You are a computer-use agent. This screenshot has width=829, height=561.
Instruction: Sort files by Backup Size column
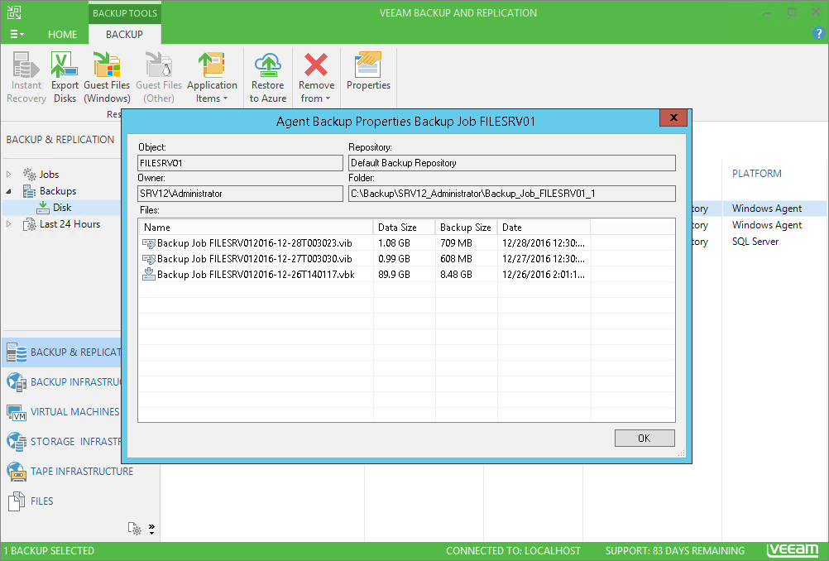(x=466, y=228)
